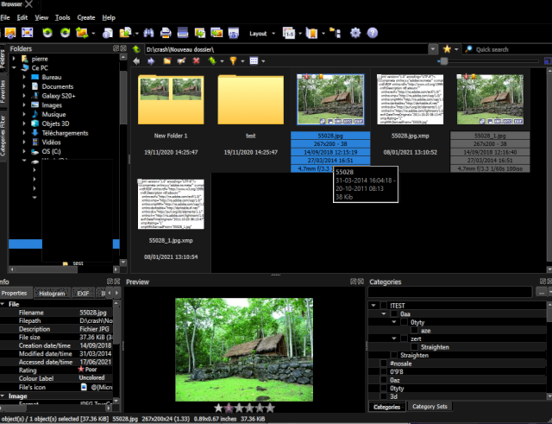Switch to the Category Sets tab
Image resolution: width=552 pixels, height=424 pixels.
click(x=430, y=407)
